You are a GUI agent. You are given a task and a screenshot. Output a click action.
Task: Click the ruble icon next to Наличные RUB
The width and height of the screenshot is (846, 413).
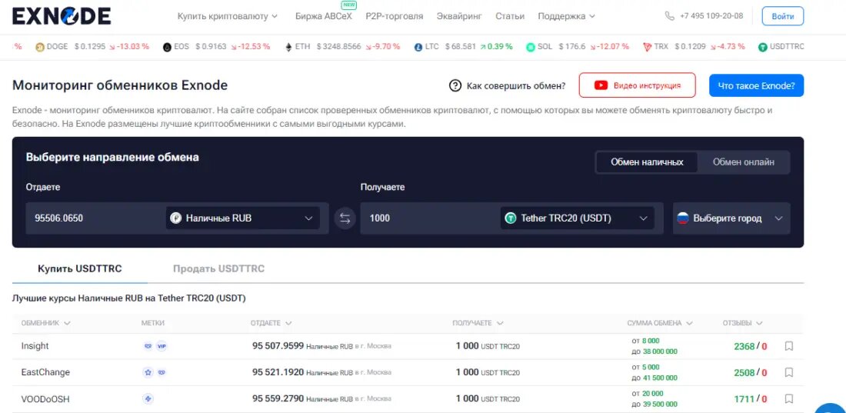[x=176, y=218]
